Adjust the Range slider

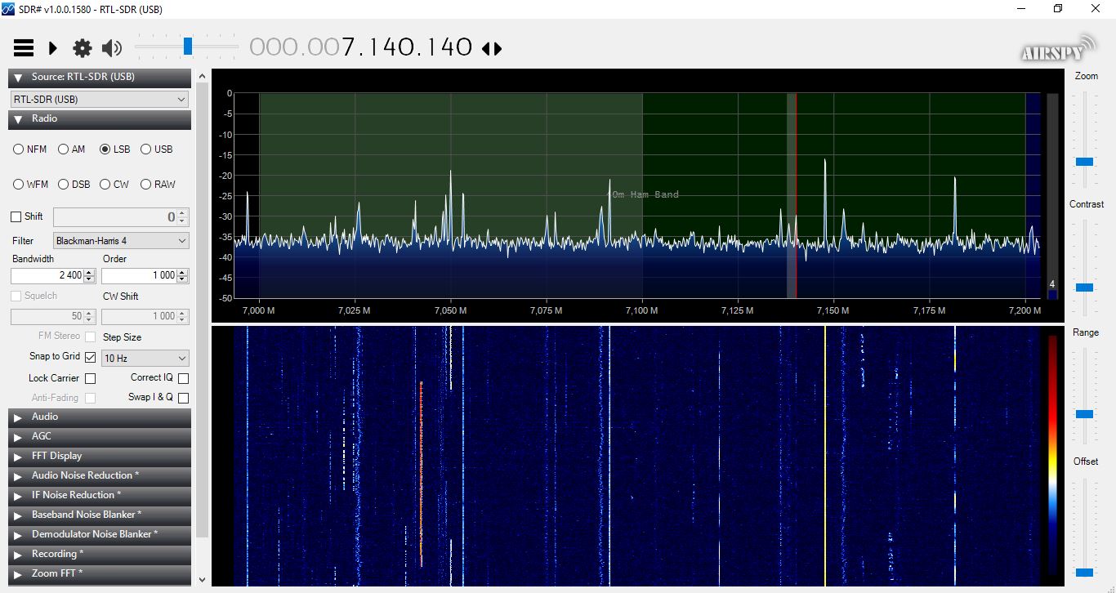[1085, 414]
